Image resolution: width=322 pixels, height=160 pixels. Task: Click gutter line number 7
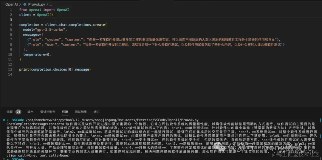[11, 40]
